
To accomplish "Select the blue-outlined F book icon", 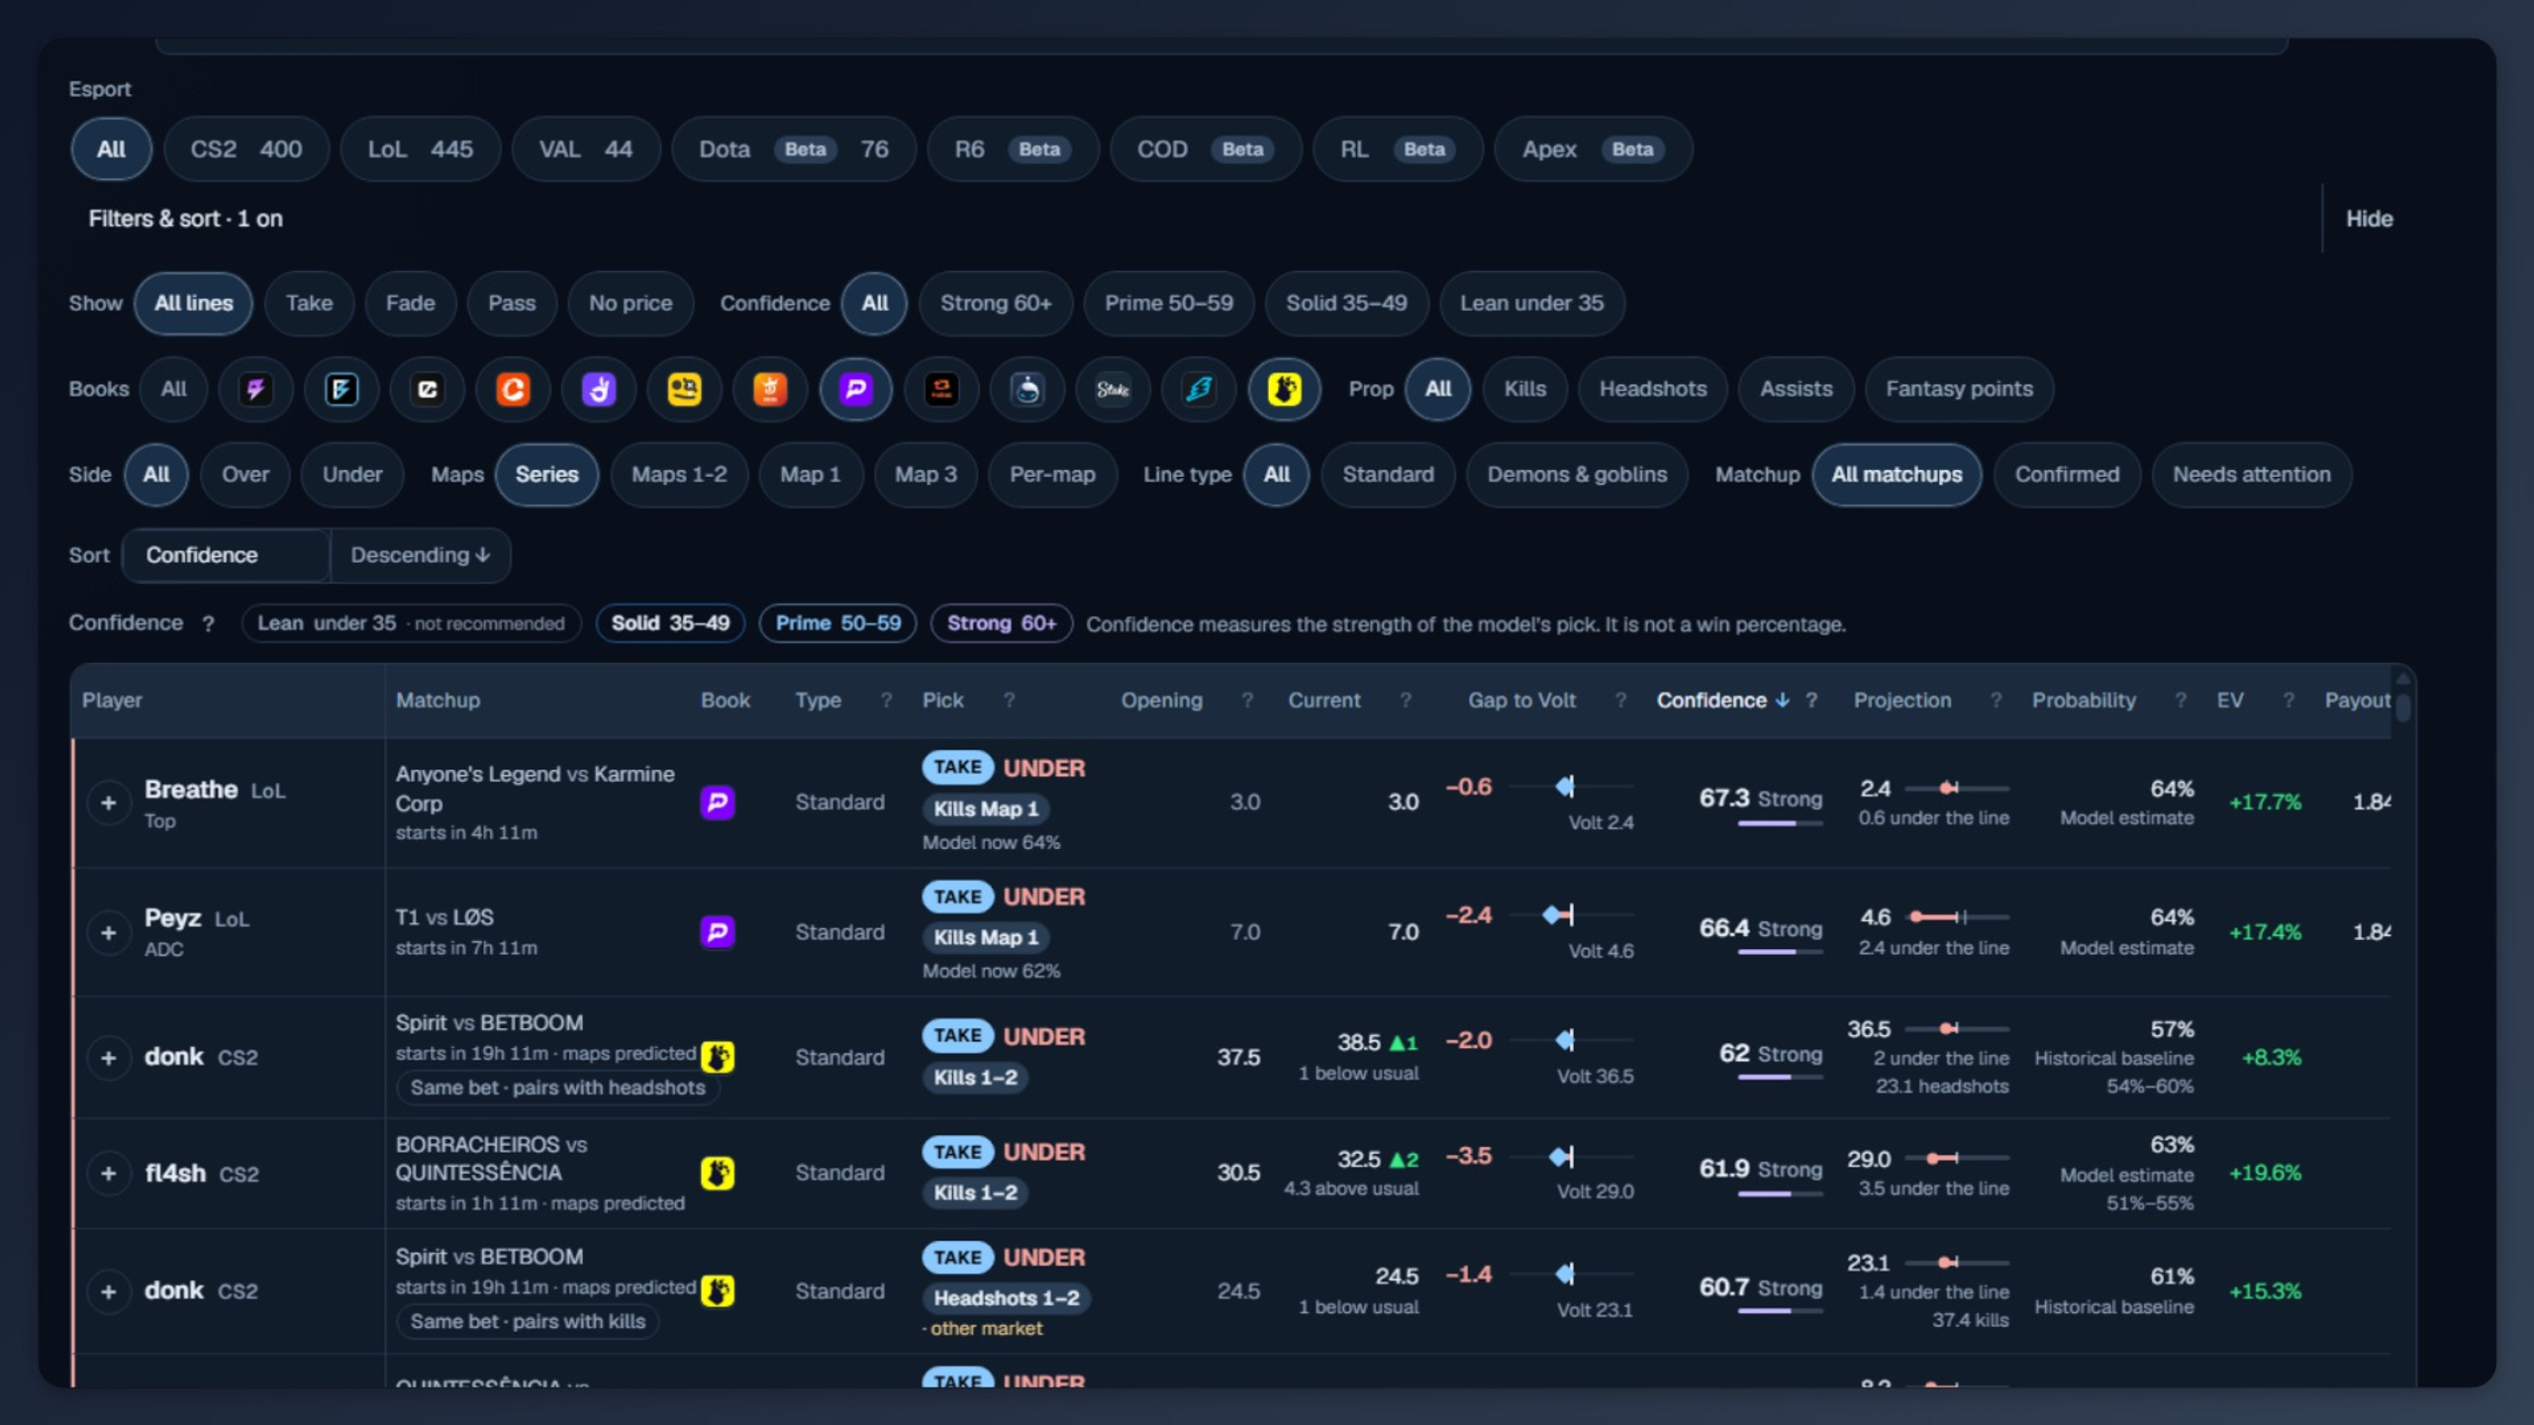I will point(341,389).
